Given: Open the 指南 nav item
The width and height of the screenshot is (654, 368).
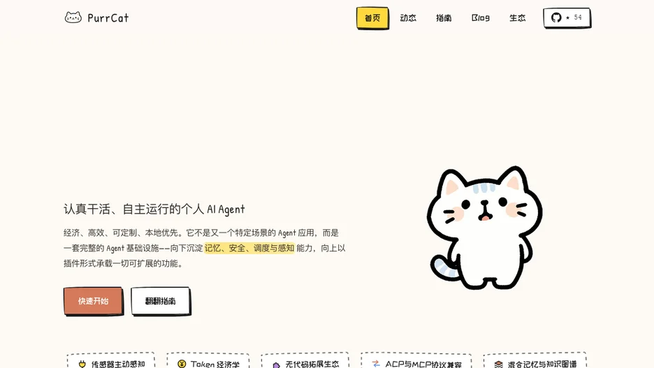Looking at the screenshot, I should pos(444,18).
